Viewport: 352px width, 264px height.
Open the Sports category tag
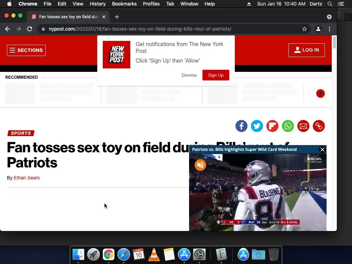pyautogui.click(x=21, y=133)
